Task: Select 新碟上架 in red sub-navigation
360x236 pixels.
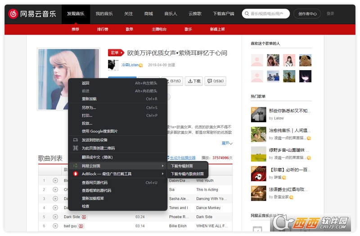Action: coord(217,29)
